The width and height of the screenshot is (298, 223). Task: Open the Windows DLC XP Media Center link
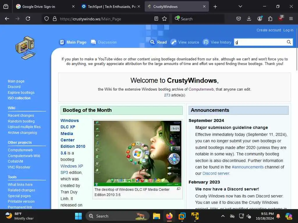[73, 137]
